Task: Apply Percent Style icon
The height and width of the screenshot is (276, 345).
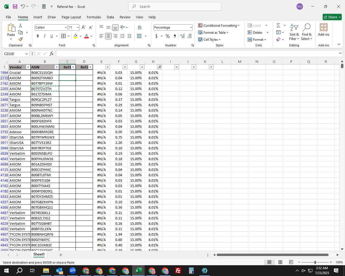Action: [168, 36]
